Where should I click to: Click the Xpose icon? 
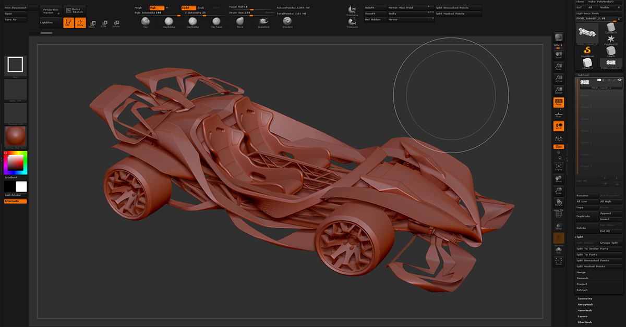(x=558, y=261)
